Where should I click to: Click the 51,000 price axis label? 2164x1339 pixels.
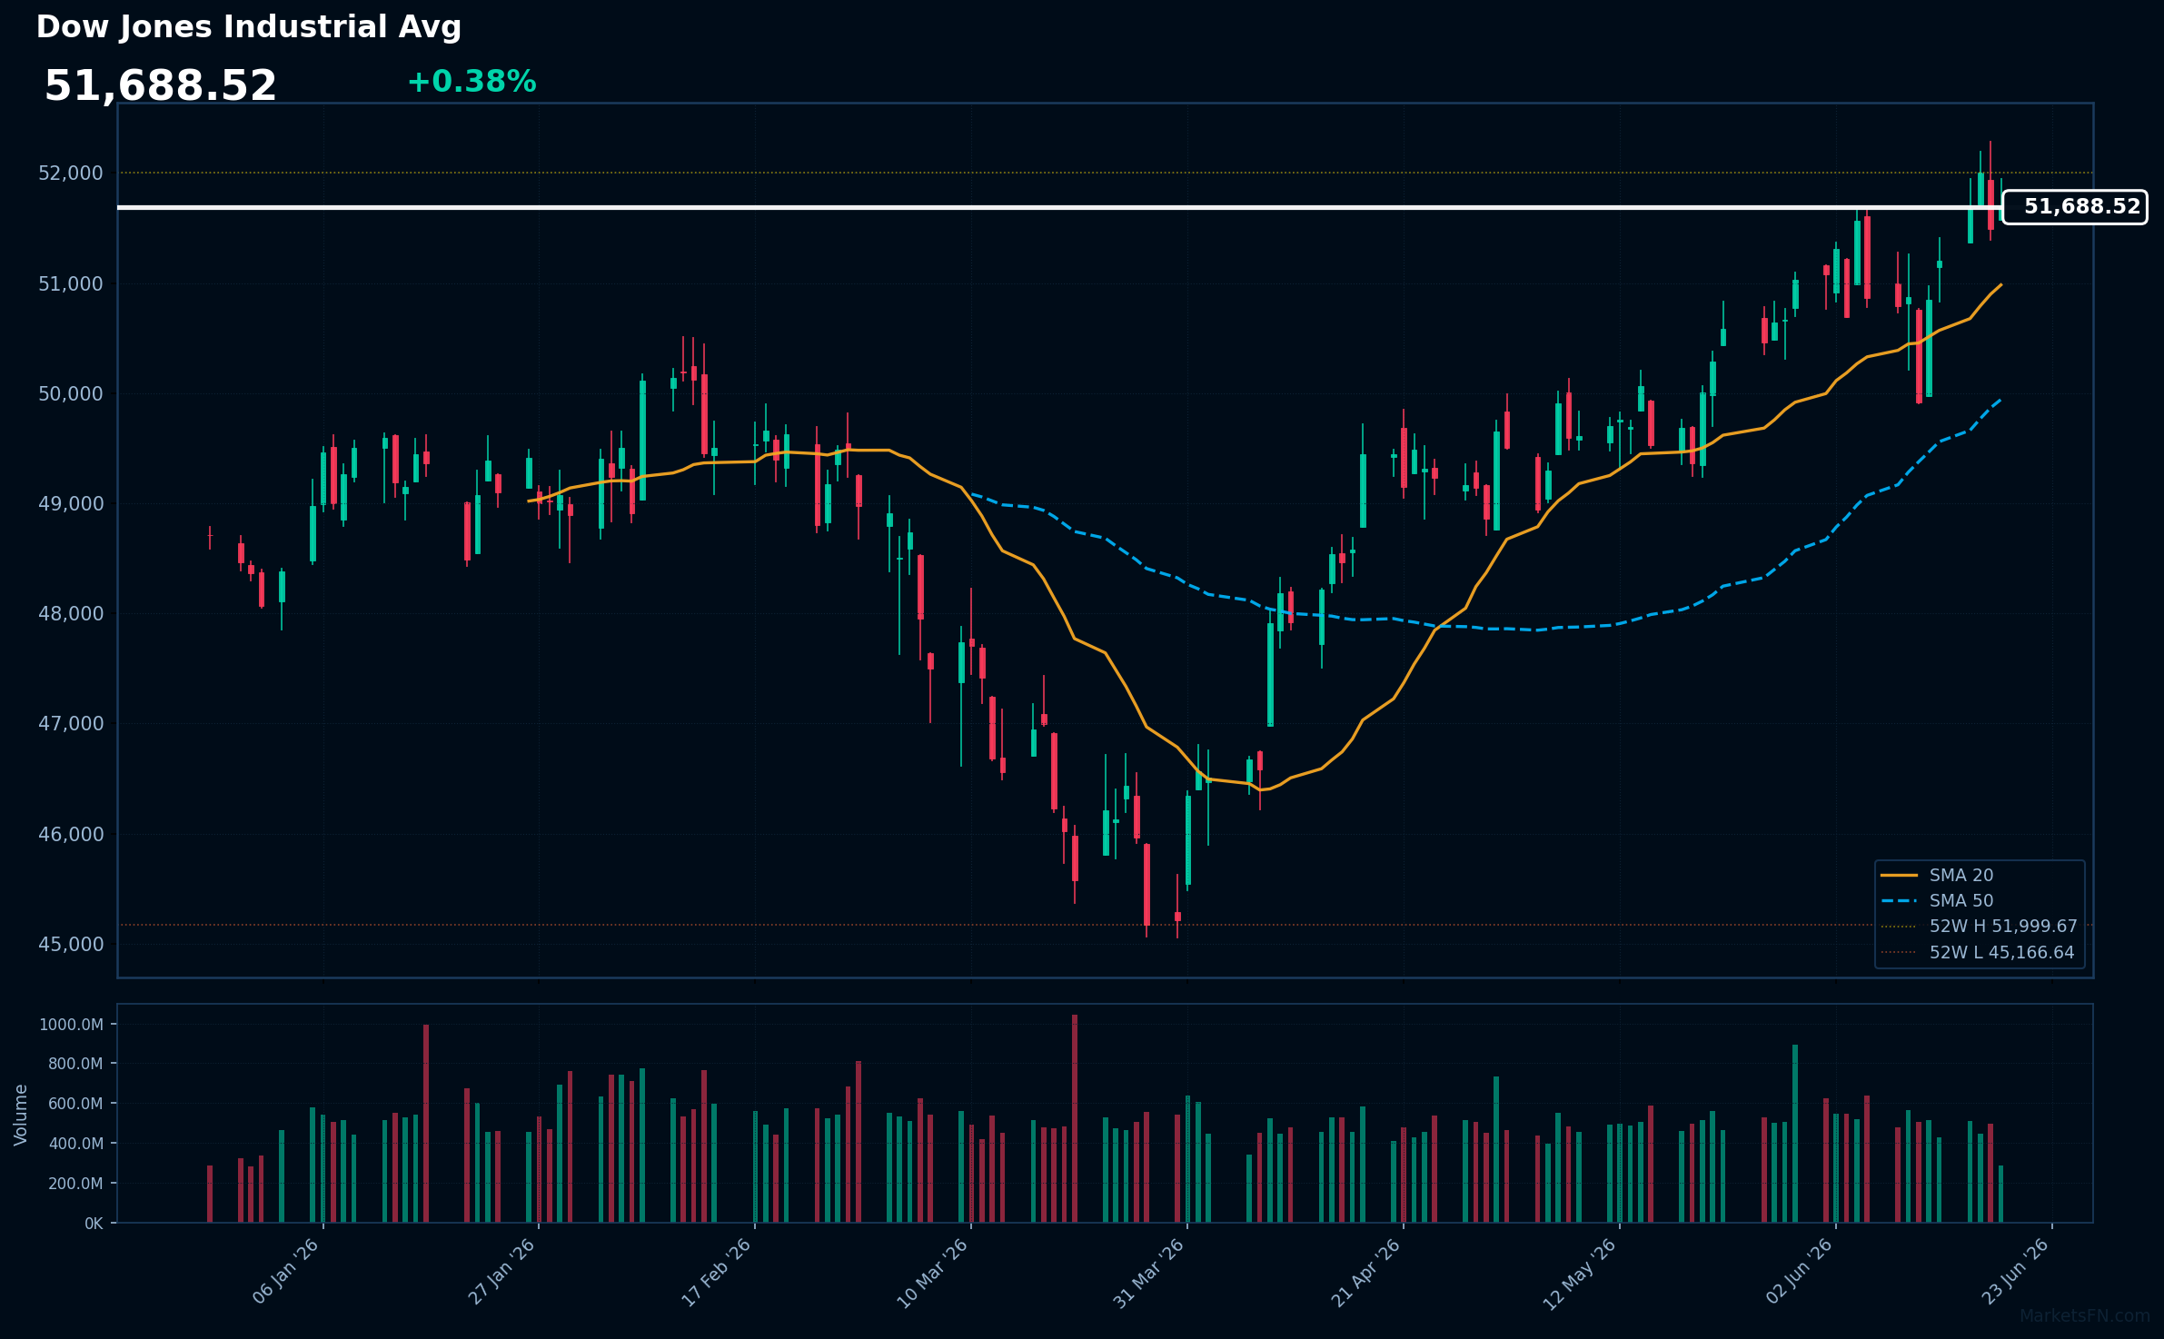pos(71,284)
